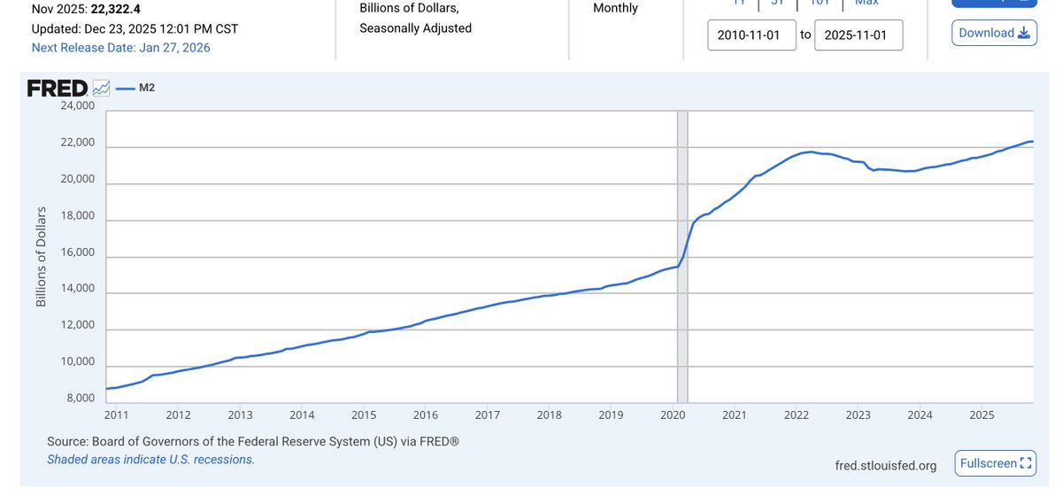The width and height of the screenshot is (1062, 496).
Task: Click the 2023 x-axis label
Action: pyautogui.click(x=858, y=415)
